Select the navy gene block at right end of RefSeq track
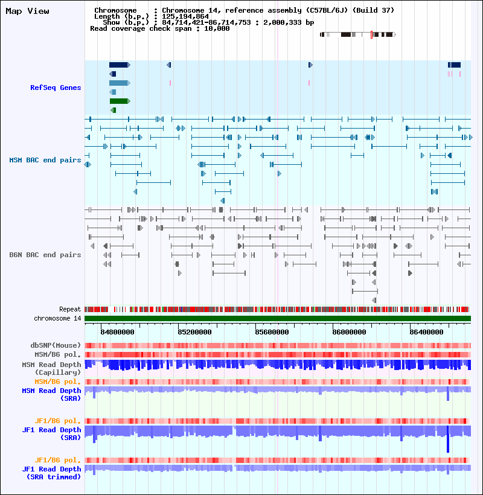This screenshot has height=495, width=483. tap(454, 65)
